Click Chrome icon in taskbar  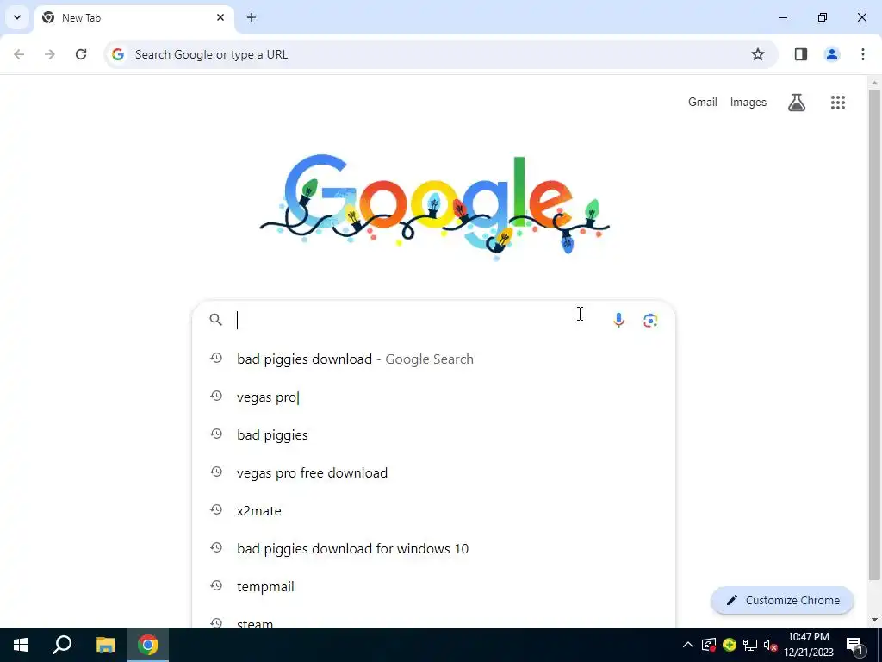point(148,645)
